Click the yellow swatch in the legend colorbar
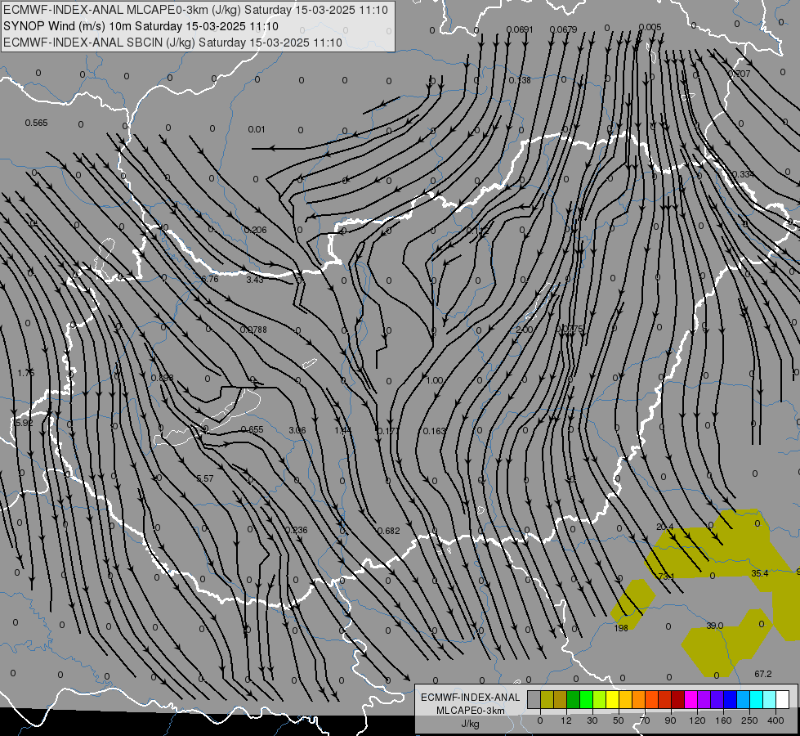This screenshot has width=800, height=736. [x=612, y=700]
